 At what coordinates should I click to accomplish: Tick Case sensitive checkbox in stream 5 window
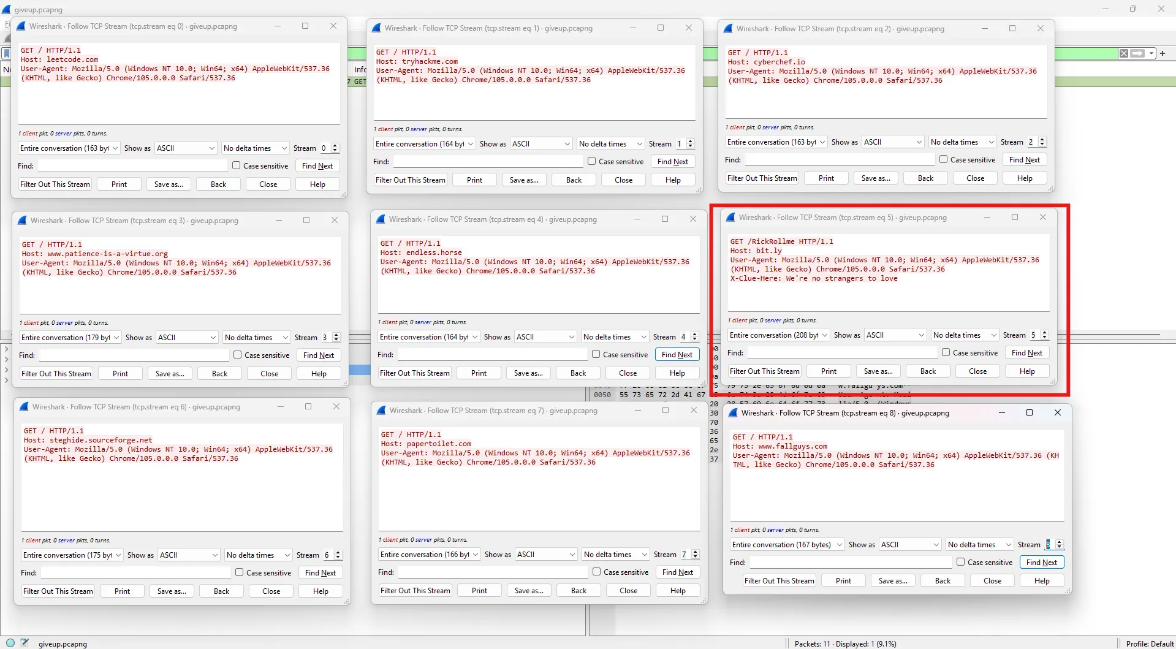pos(946,352)
